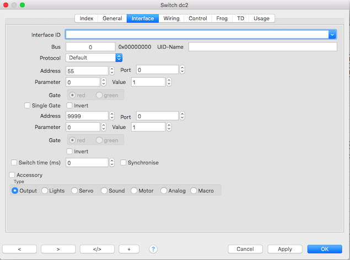
Task: Open the General tab
Action: 112,18
